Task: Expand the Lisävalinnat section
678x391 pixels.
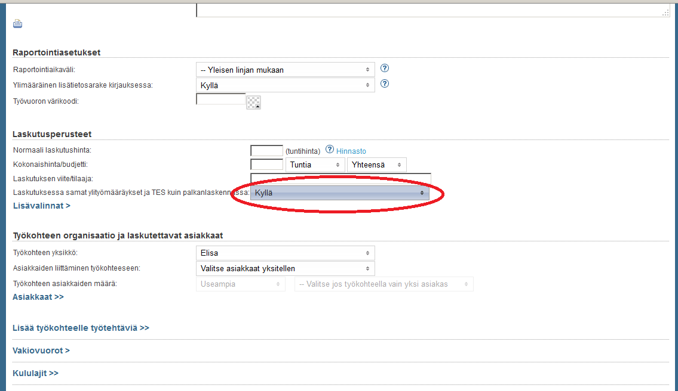Action: 41,206
